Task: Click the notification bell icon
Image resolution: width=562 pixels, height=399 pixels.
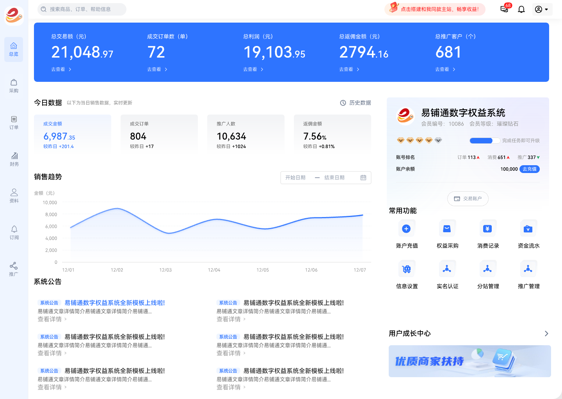Action: pyautogui.click(x=521, y=9)
